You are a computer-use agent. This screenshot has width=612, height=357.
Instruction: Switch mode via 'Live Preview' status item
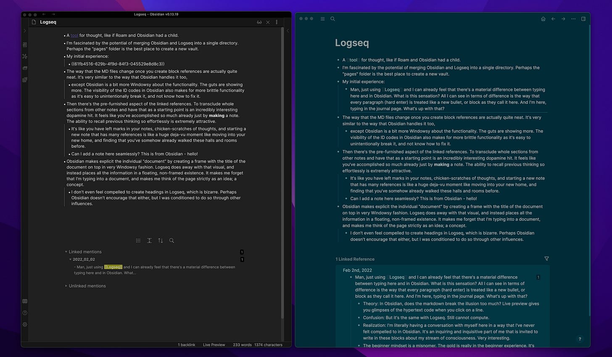coord(214,345)
